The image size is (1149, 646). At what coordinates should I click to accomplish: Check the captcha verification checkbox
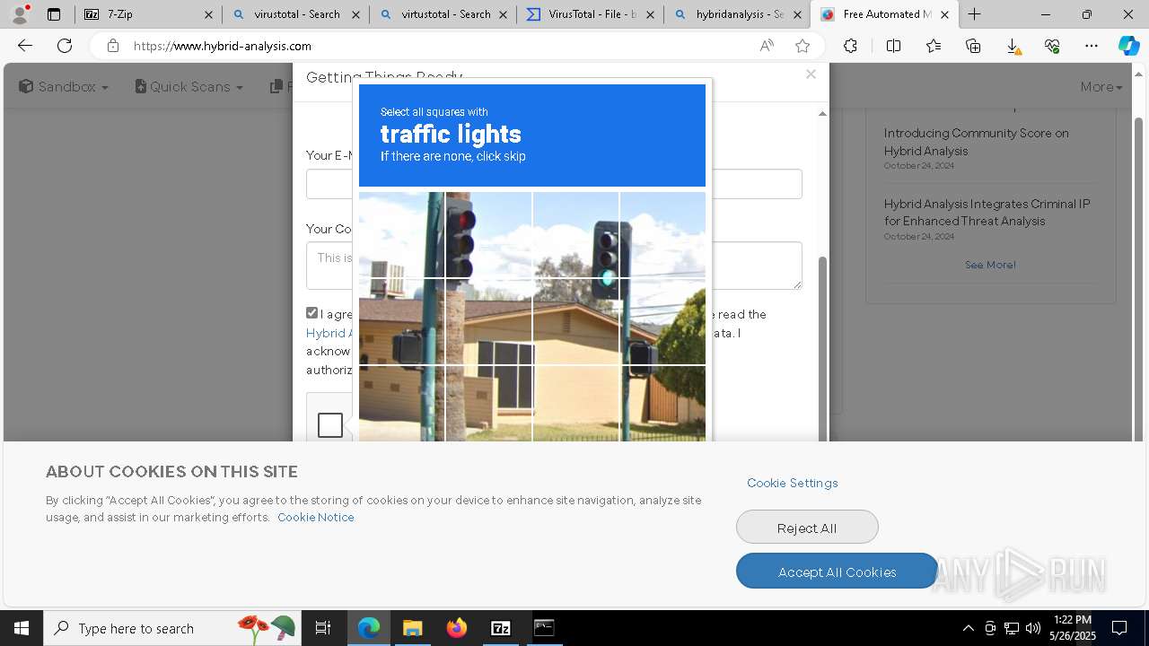tap(330, 425)
